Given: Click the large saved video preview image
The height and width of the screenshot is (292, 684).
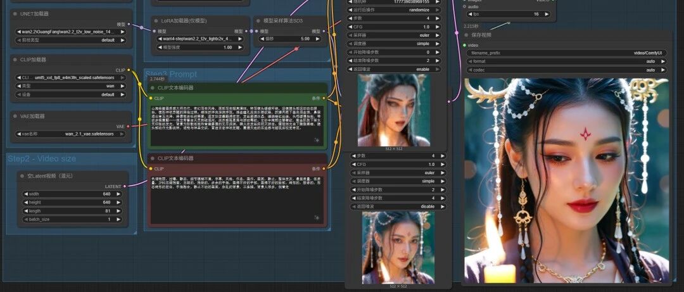Looking at the screenshot, I should (x=566, y=181).
